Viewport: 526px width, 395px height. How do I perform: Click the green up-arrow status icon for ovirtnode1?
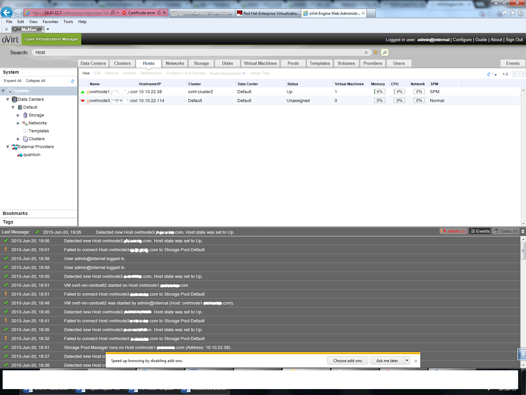pos(83,92)
